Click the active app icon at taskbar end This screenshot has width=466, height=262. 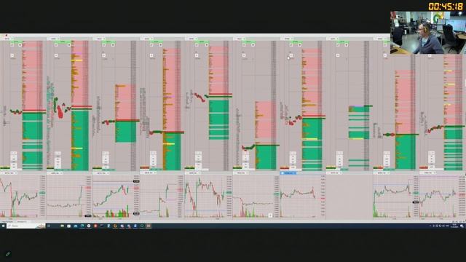(x=149, y=226)
